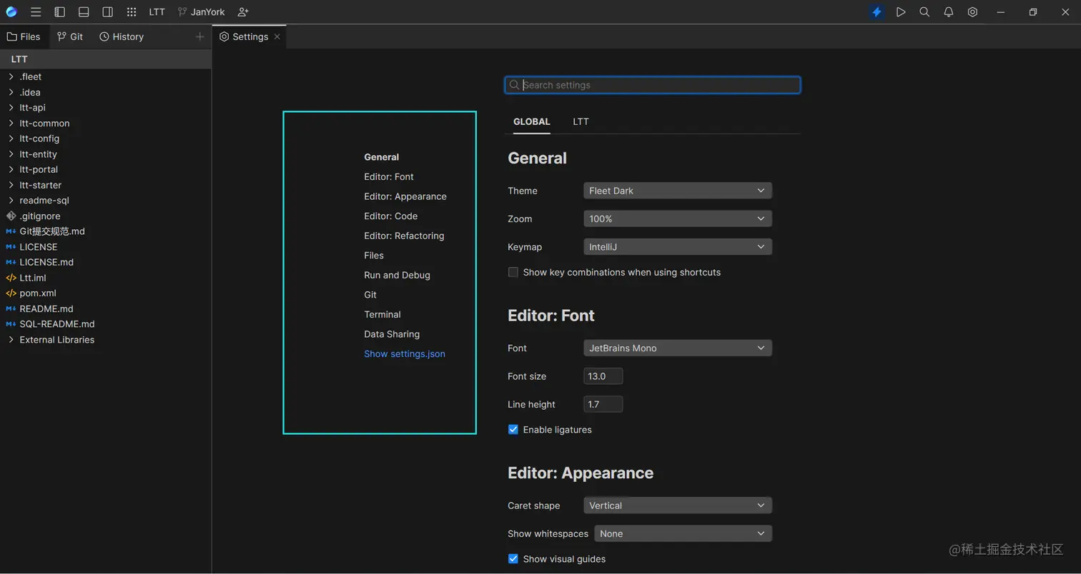Click the Fleet logo icon
This screenshot has height=574, width=1081.
point(11,11)
